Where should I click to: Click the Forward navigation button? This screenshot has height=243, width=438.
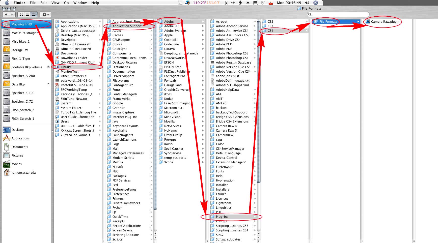[x=12, y=14]
